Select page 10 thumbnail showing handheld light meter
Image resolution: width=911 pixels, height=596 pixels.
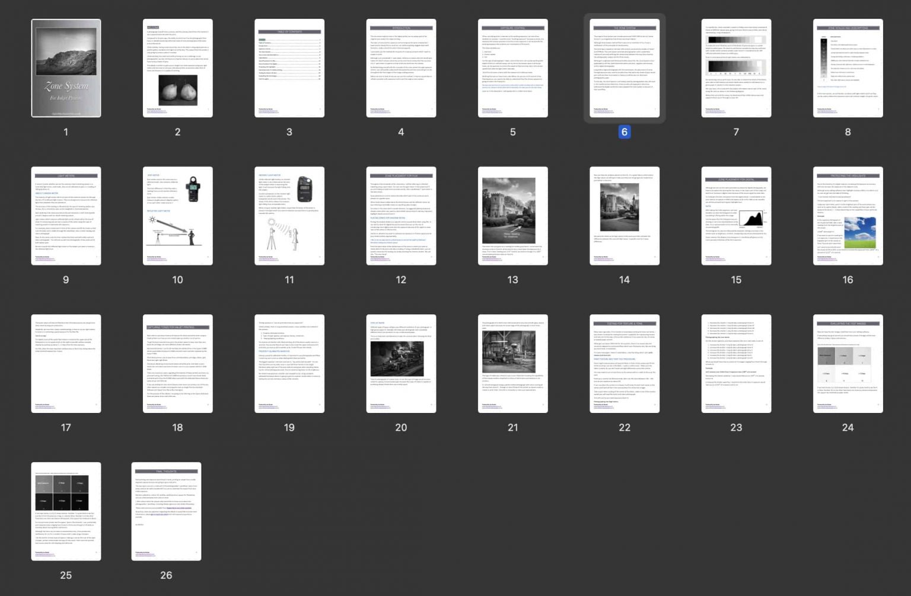(x=177, y=216)
